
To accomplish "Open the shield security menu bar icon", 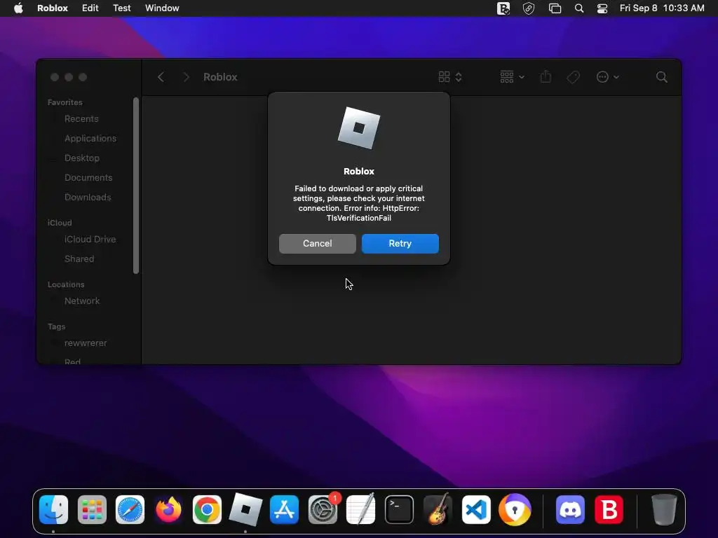I will coord(529,8).
